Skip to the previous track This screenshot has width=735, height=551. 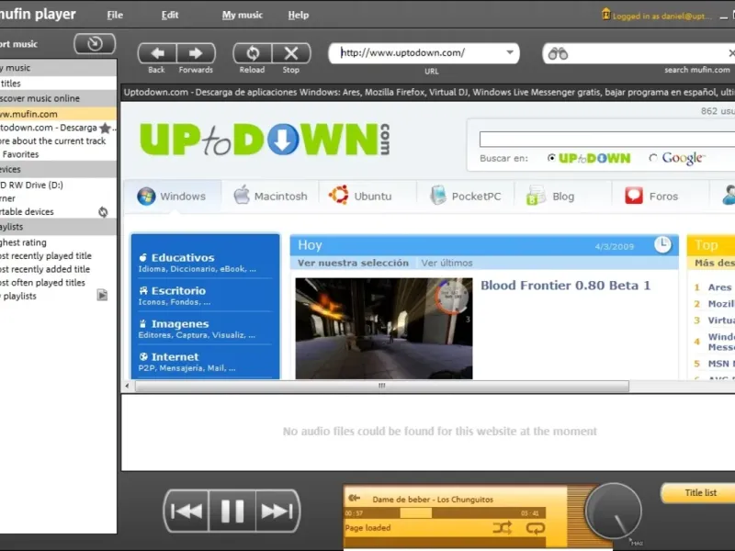pos(187,511)
